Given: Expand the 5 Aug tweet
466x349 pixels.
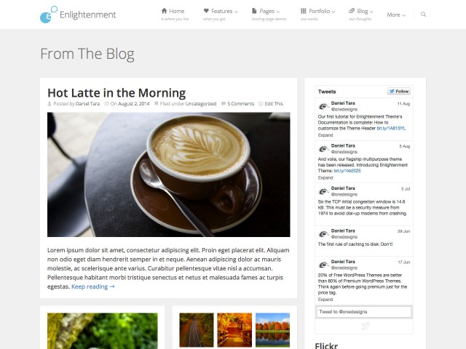Looking at the screenshot, I should 325,177.
